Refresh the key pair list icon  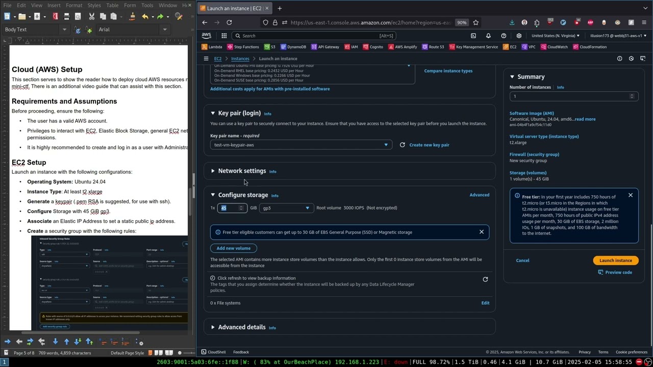[402, 145]
